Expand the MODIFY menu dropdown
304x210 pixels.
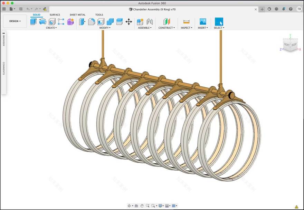(x=105, y=28)
